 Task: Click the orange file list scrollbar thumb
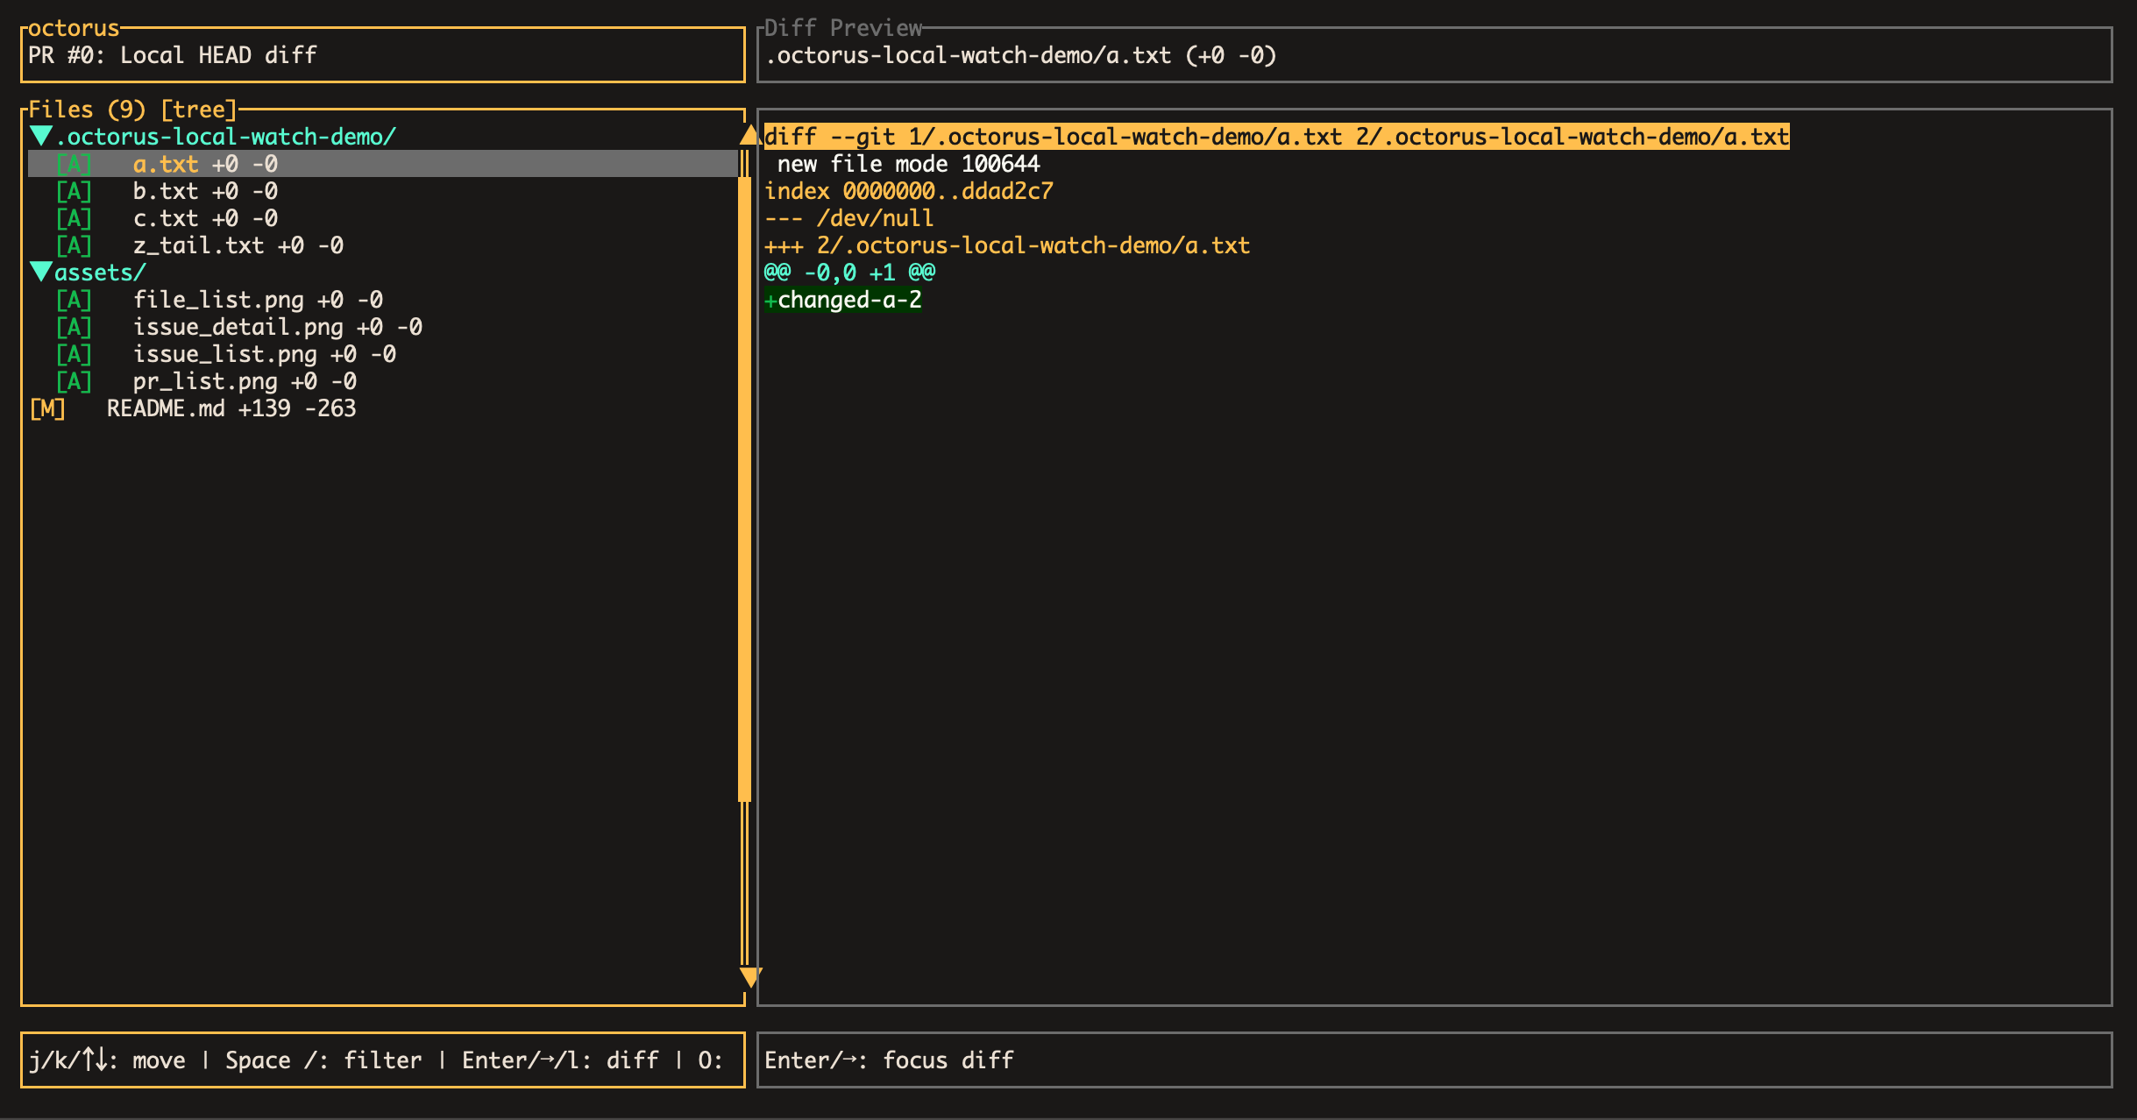tap(745, 489)
